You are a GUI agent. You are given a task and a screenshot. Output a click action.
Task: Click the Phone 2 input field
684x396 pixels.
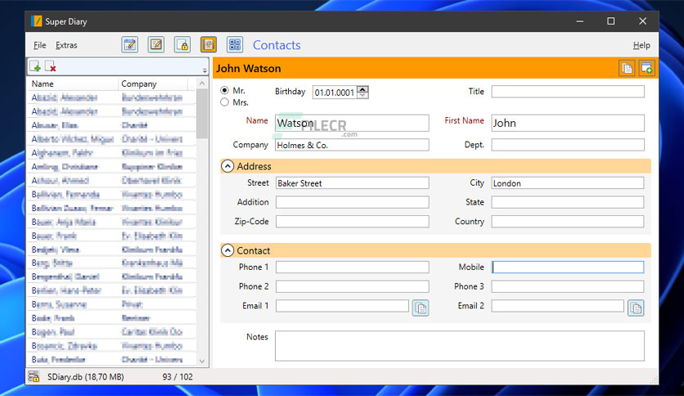(352, 286)
